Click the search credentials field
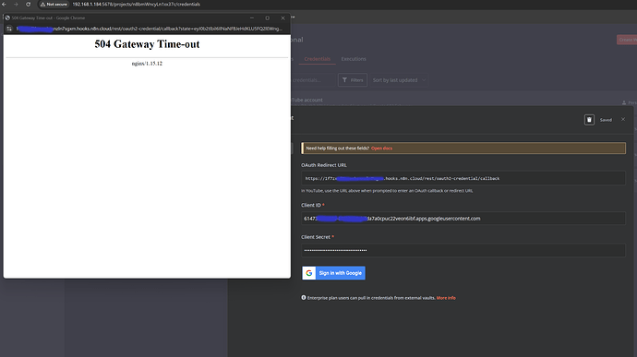 [x=312, y=80]
